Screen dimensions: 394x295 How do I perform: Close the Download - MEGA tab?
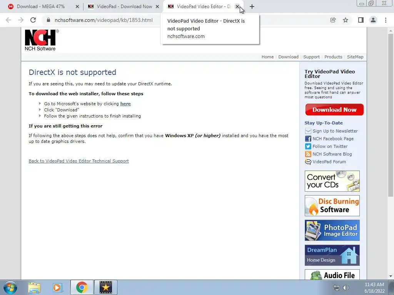[77, 7]
